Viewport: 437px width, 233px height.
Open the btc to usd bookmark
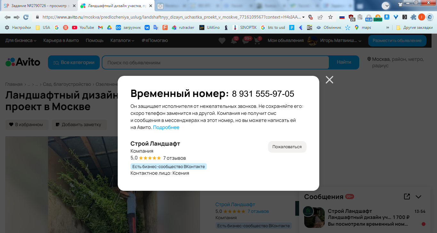coord(273,28)
